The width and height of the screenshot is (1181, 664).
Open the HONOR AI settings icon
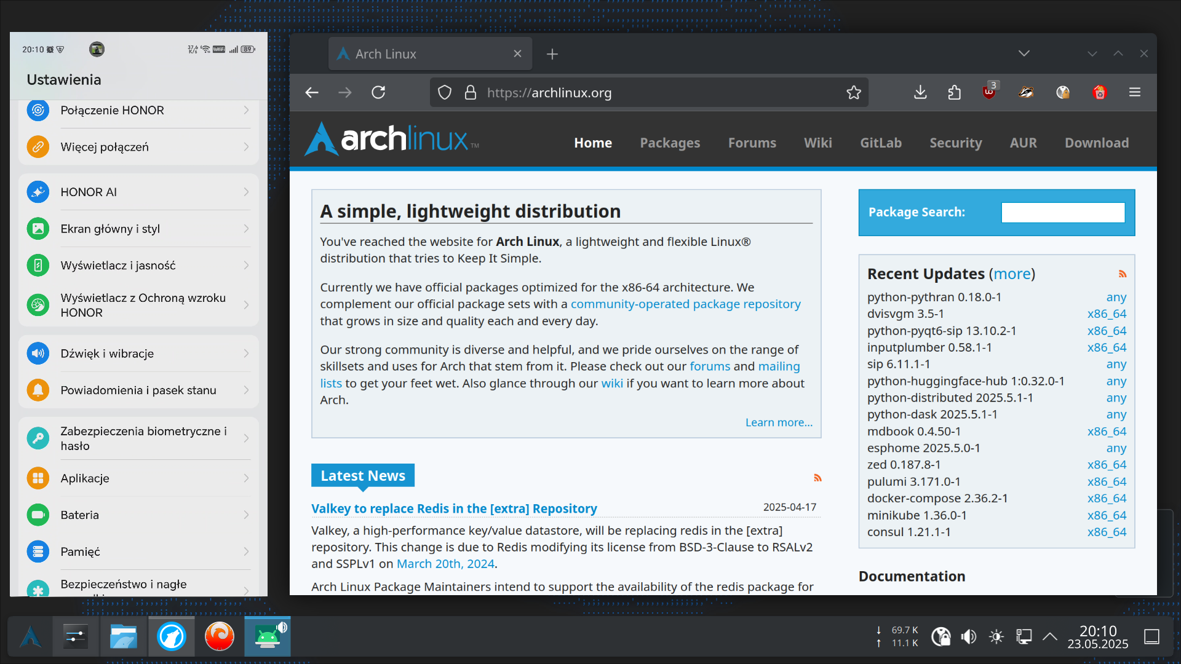pyautogui.click(x=38, y=192)
